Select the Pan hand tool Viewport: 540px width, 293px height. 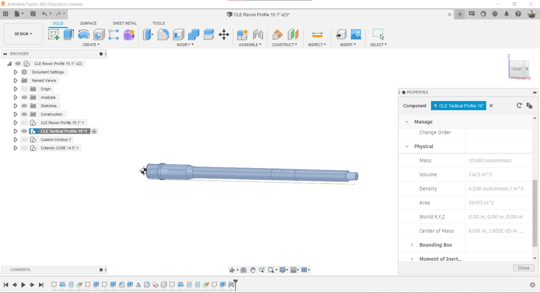[x=253, y=270]
